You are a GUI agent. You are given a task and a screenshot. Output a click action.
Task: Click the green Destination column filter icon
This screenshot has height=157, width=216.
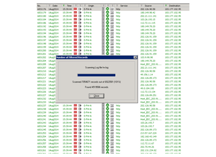[166, 5]
